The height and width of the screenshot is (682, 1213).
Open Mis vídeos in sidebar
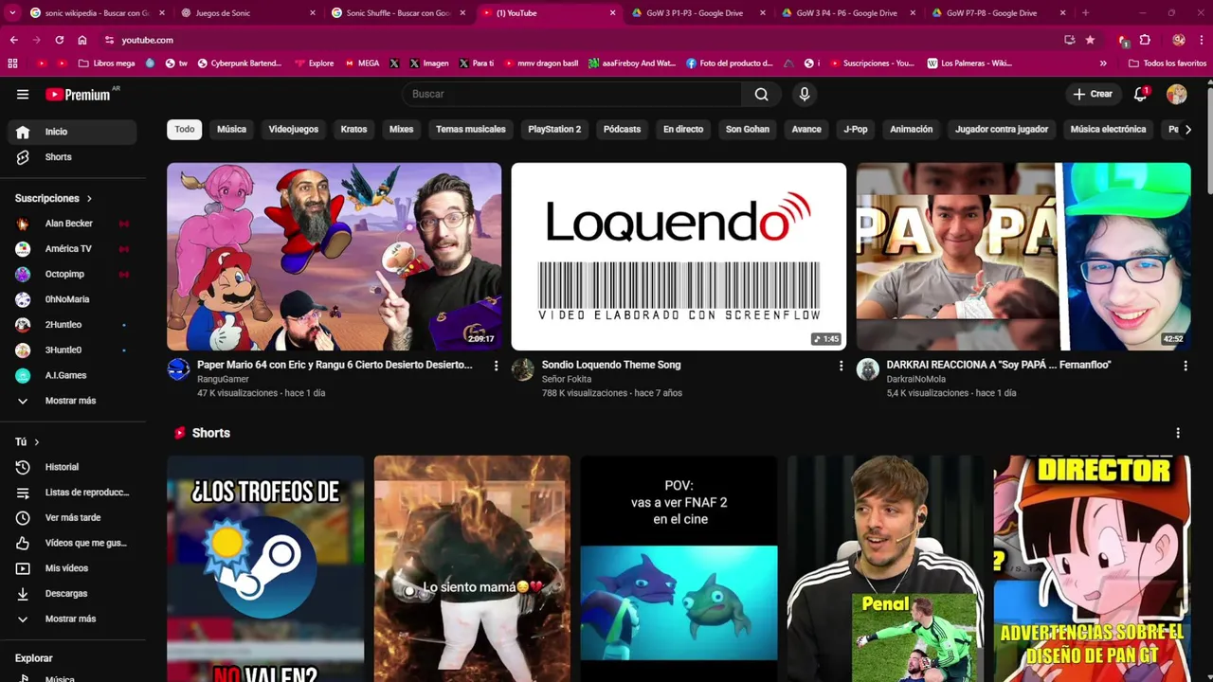coord(72,568)
